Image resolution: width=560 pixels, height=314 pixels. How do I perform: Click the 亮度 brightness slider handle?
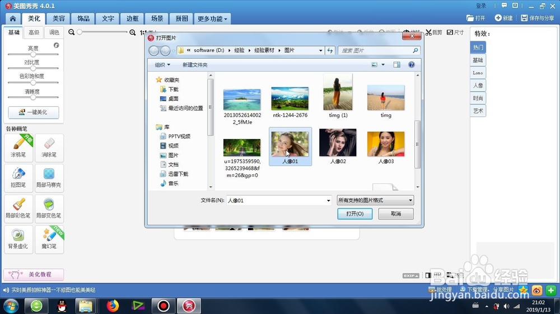coord(33,55)
